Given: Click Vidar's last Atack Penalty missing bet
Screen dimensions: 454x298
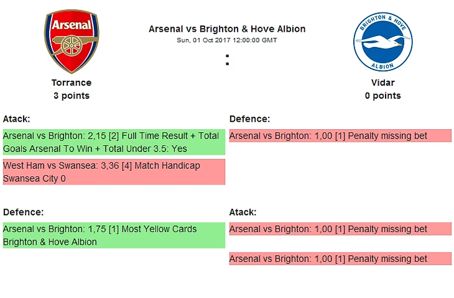Looking at the screenshot, I should [340, 259].
